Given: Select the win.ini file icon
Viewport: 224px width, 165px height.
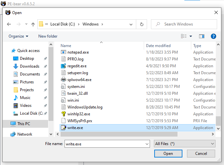Looking at the screenshot, I should coord(63,100).
